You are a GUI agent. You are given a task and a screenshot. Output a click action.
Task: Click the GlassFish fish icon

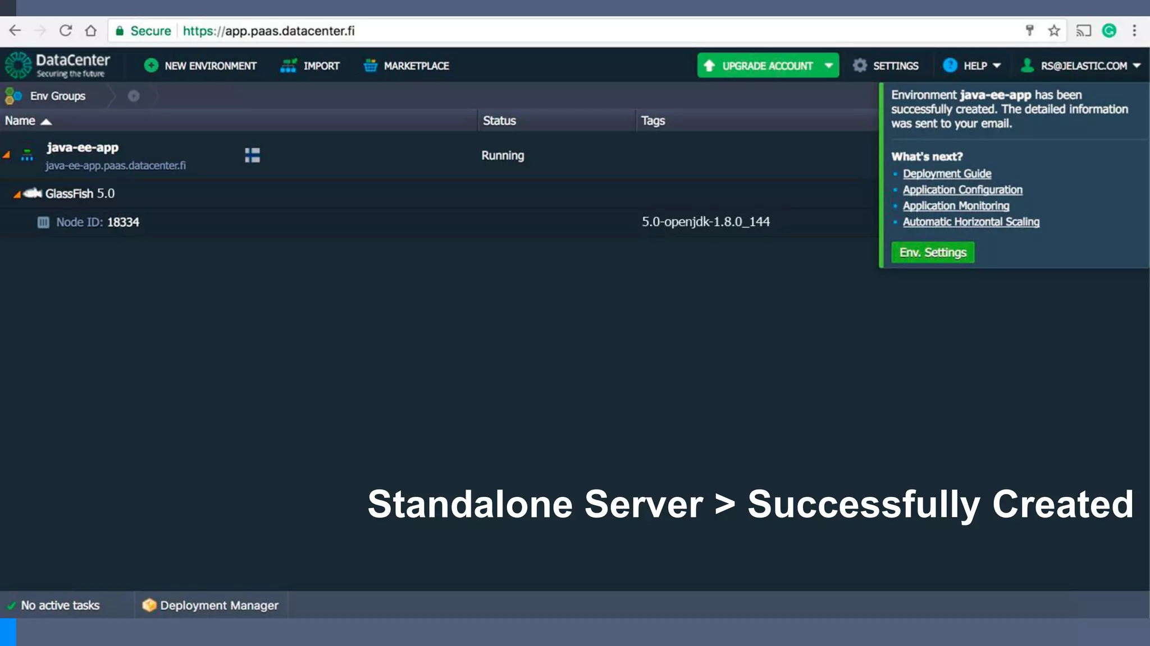click(x=33, y=193)
